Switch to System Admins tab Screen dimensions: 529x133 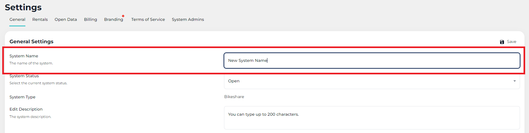[x=188, y=20]
